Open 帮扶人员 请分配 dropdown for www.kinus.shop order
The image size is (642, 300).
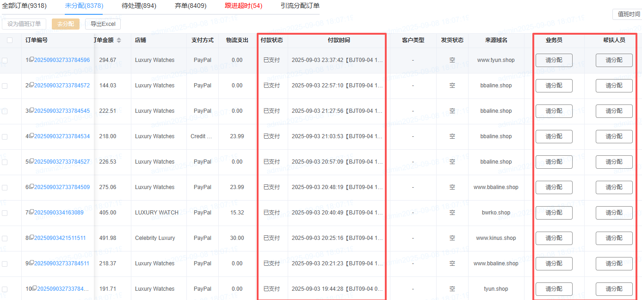pos(614,238)
